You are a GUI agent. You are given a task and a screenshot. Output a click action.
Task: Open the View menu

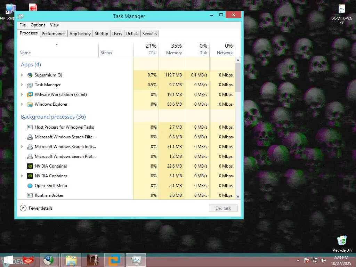pyautogui.click(x=54, y=25)
